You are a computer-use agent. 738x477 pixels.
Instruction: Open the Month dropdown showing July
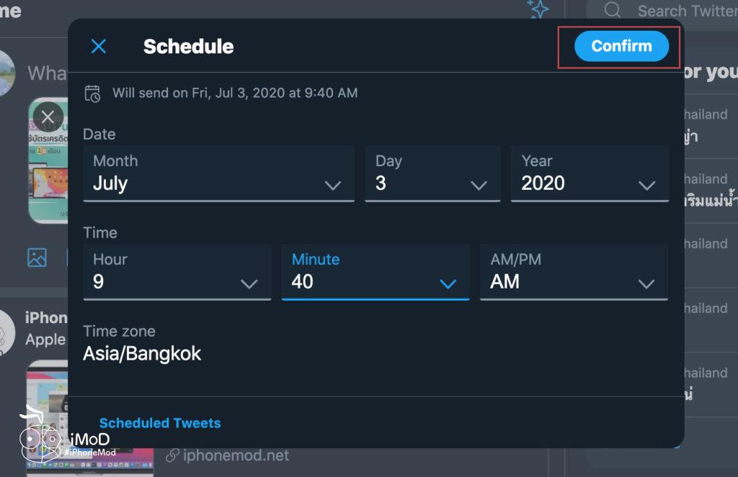coord(218,173)
